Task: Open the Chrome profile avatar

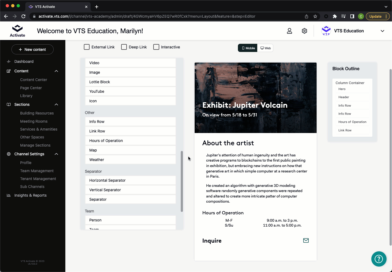Action: coord(361,16)
